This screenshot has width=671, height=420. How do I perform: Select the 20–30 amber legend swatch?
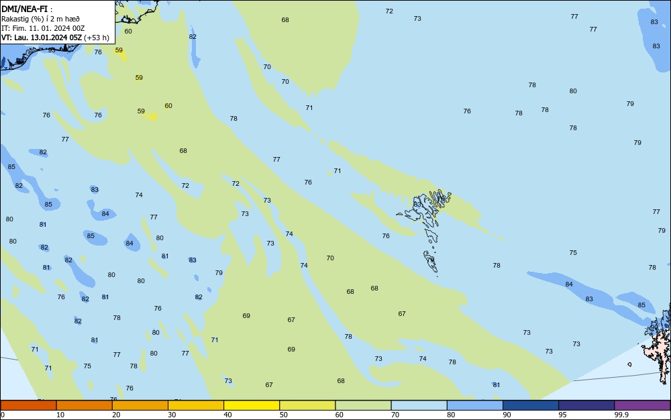point(140,405)
